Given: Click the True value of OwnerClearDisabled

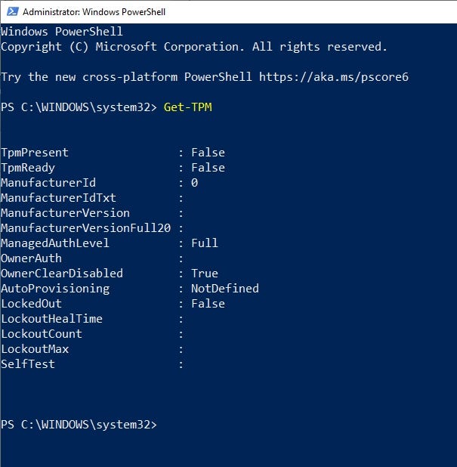Looking at the screenshot, I should tap(204, 274).
